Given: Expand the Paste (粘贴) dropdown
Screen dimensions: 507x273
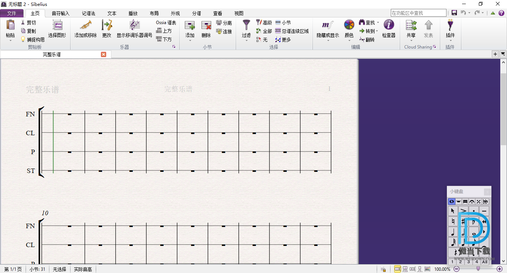Looking at the screenshot, I should [x=10, y=40].
